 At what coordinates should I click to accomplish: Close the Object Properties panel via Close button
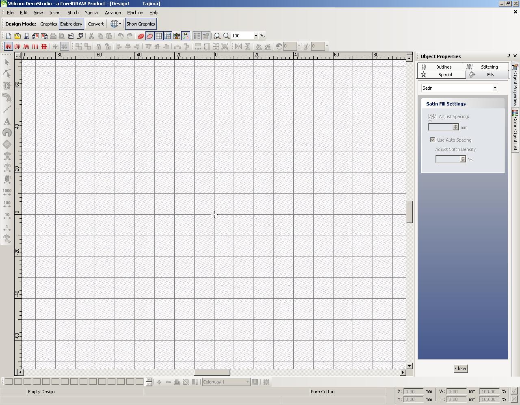[460, 368]
